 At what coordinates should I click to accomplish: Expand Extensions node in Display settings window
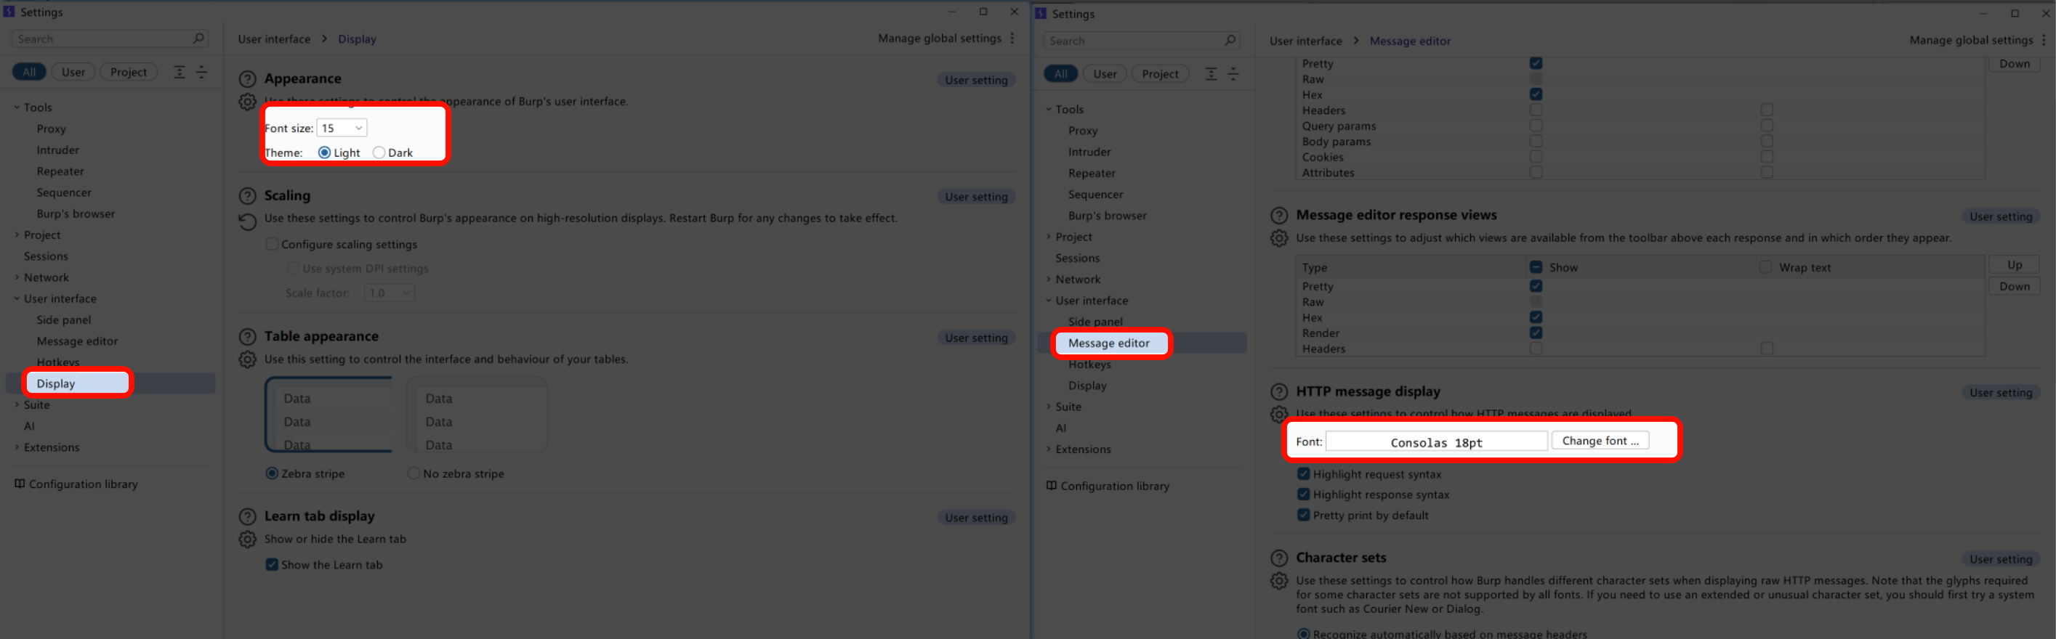pyautogui.click(x=17, y=447)
